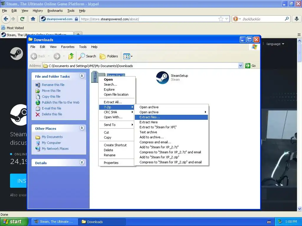Click the browser Reload button
The width and height of the screenshot is (302, 226).
(x=22, y=19)
